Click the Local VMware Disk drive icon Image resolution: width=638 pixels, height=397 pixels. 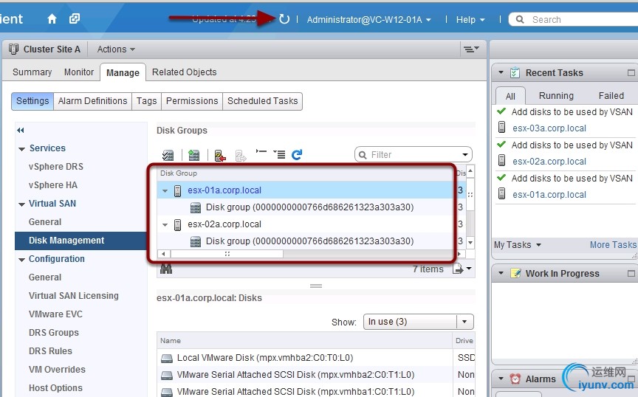click(x=167, y=359)
